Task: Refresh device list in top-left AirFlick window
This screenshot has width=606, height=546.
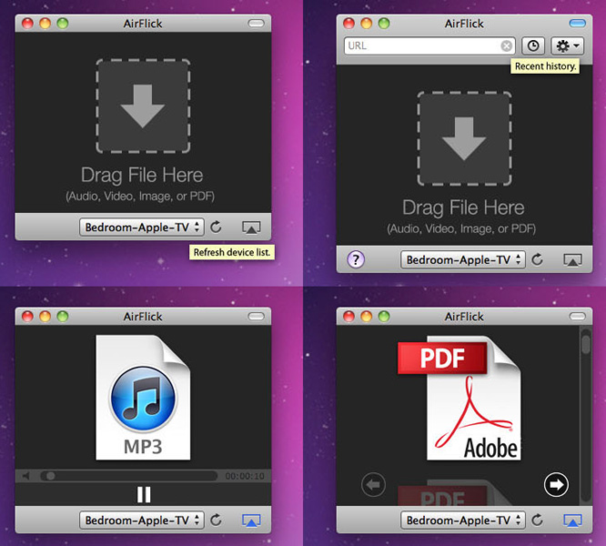Action: click(x=216, y=227)
